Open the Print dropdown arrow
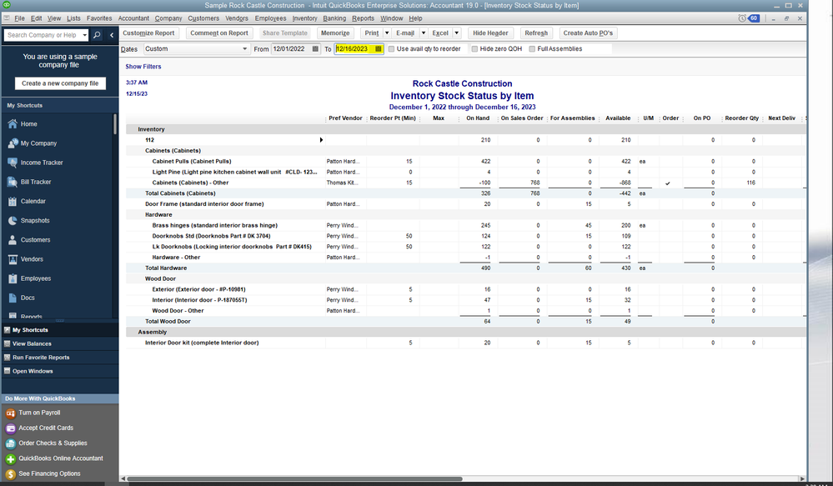833x486 pixels. pos(387,33)
